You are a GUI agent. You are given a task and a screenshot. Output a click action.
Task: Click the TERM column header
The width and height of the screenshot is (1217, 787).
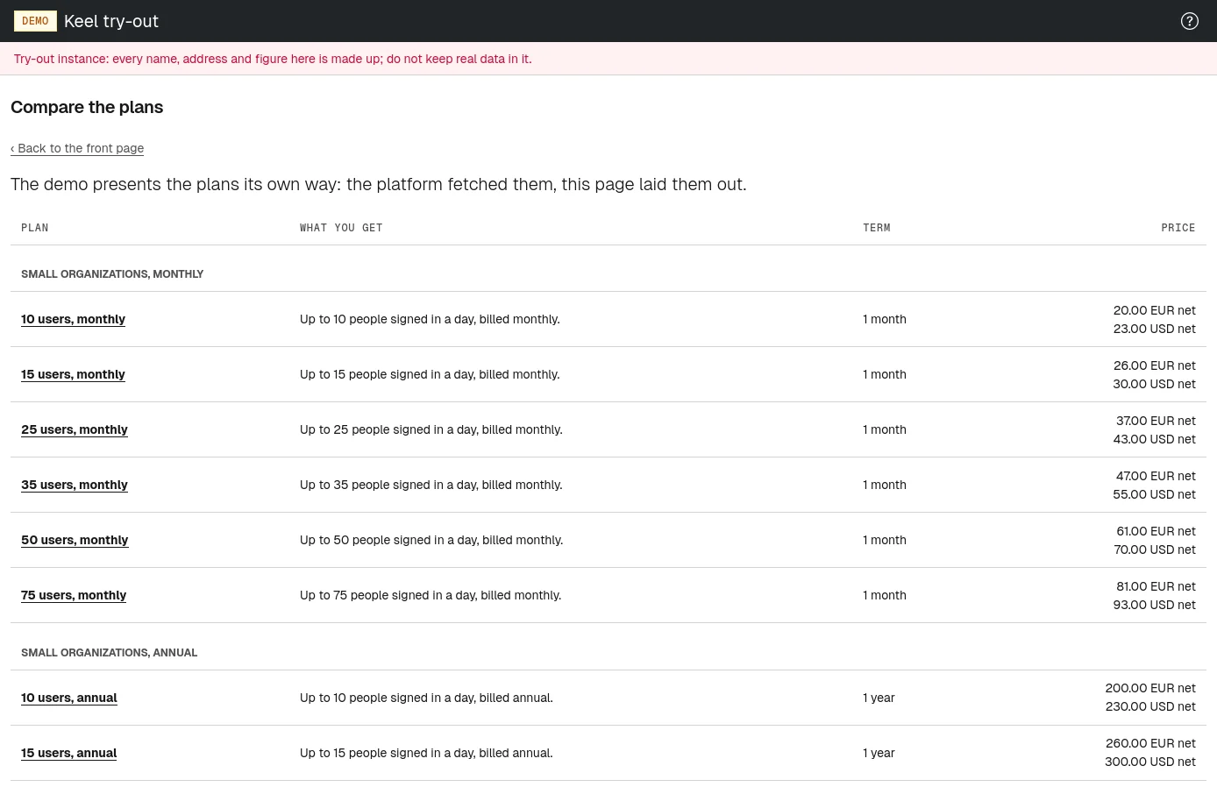877,228
